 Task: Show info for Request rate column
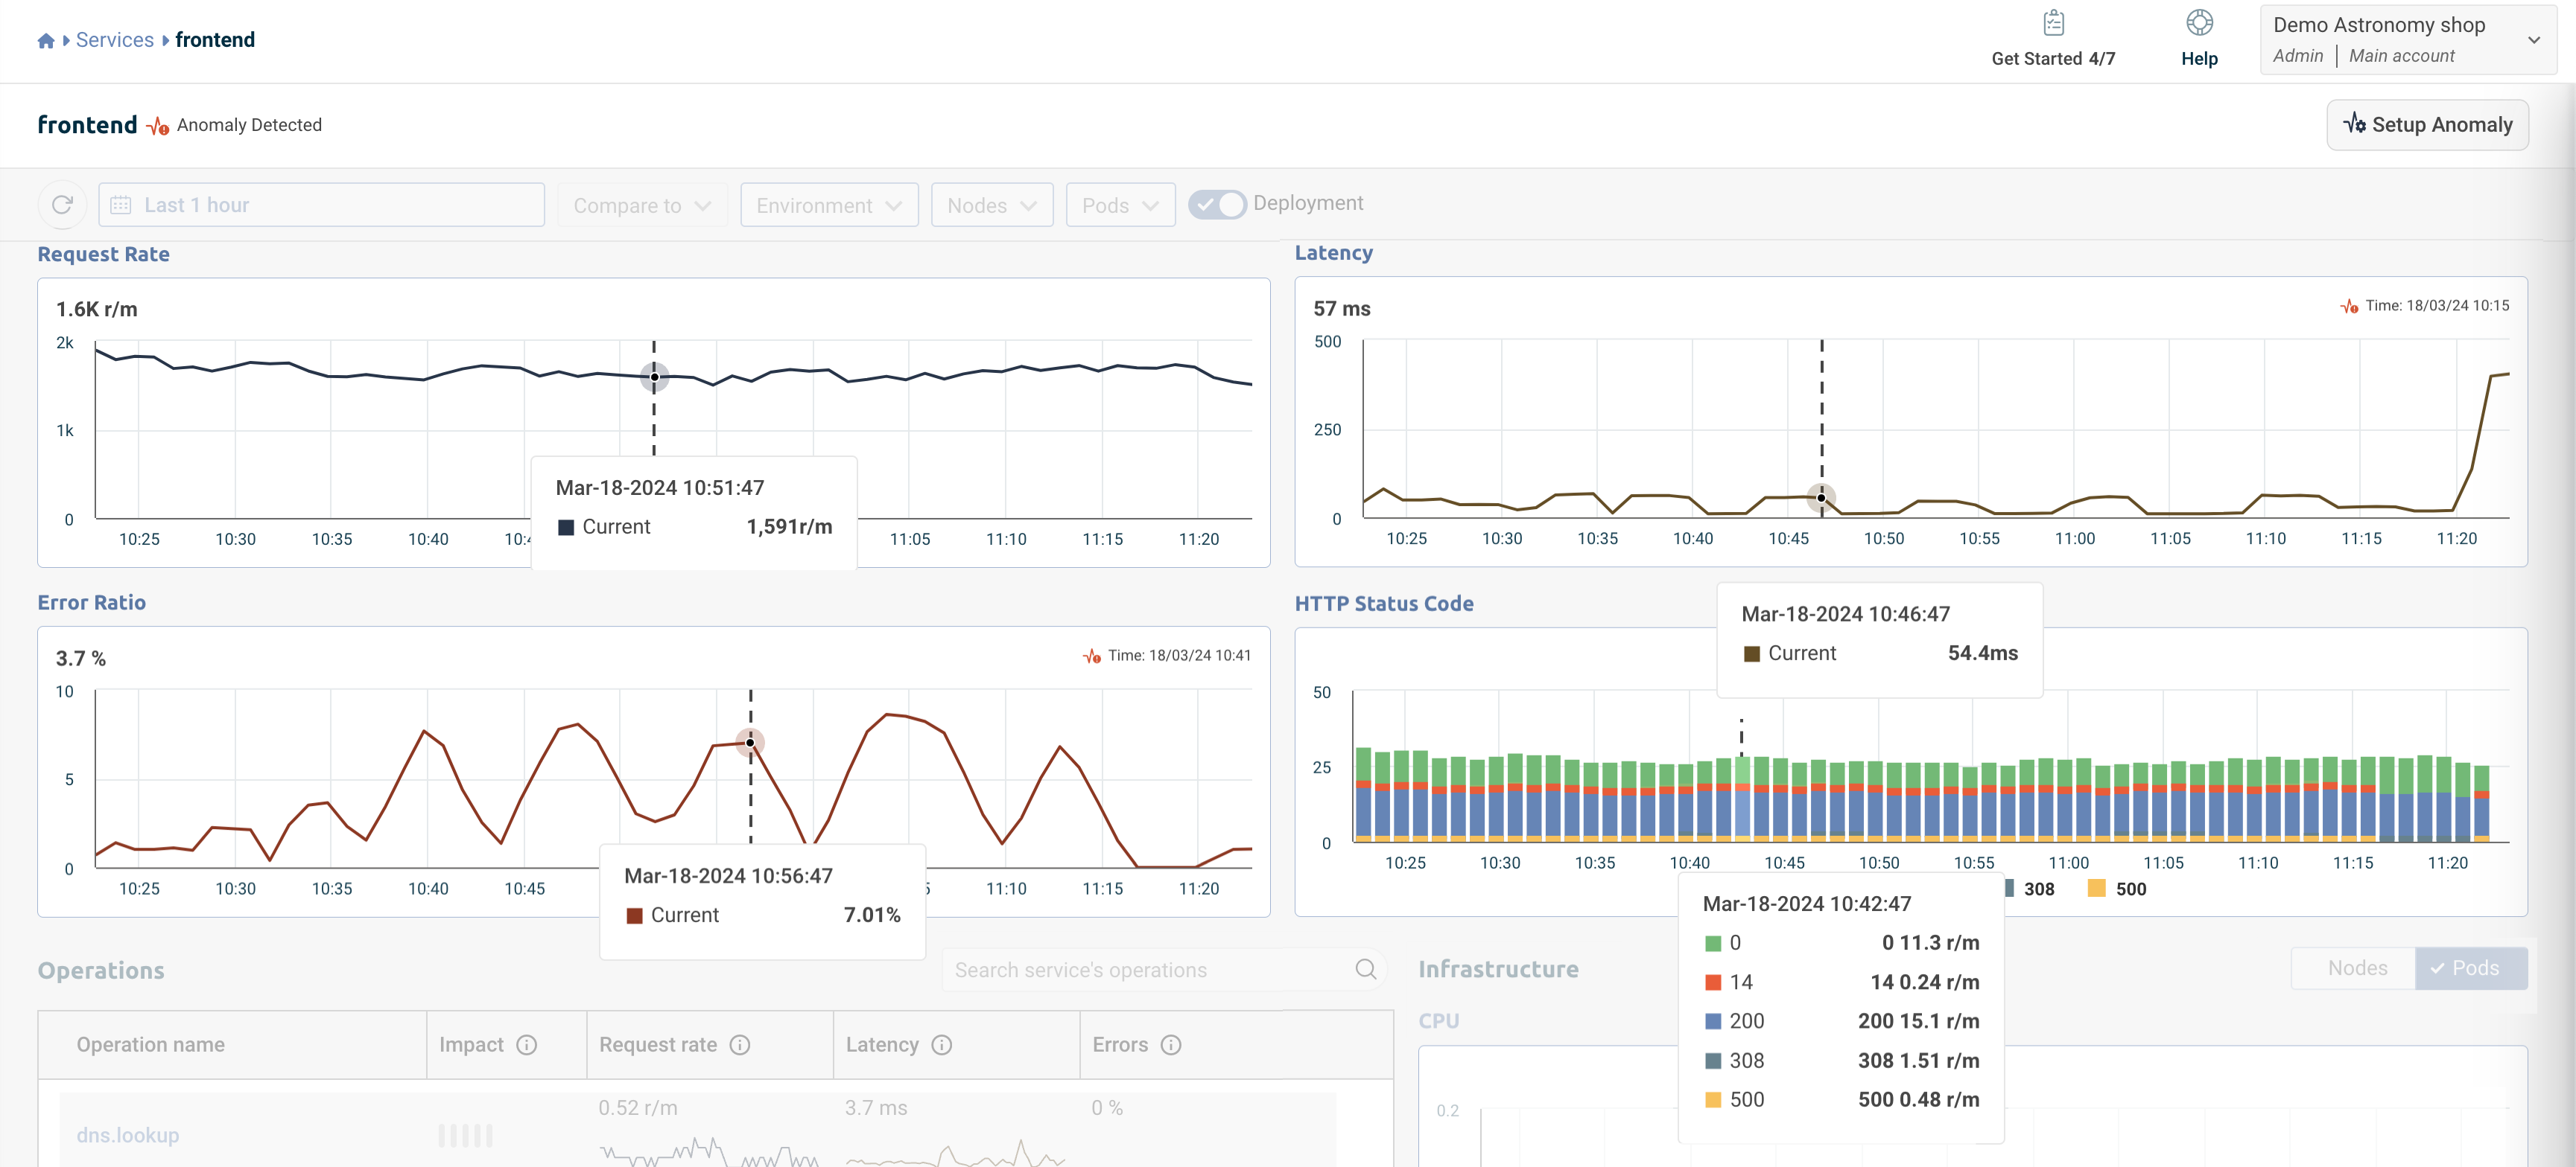[x=740, y=1045]
